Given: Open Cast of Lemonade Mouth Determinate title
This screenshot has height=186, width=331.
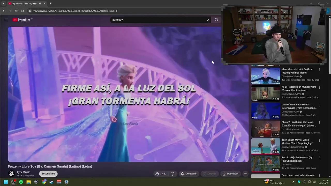Looking at the screenshot, I should [x=299, y=106].
